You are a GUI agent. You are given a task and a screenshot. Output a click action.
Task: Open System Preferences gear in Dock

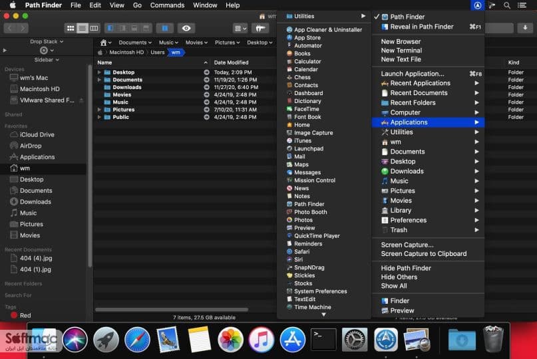point(355,340)
